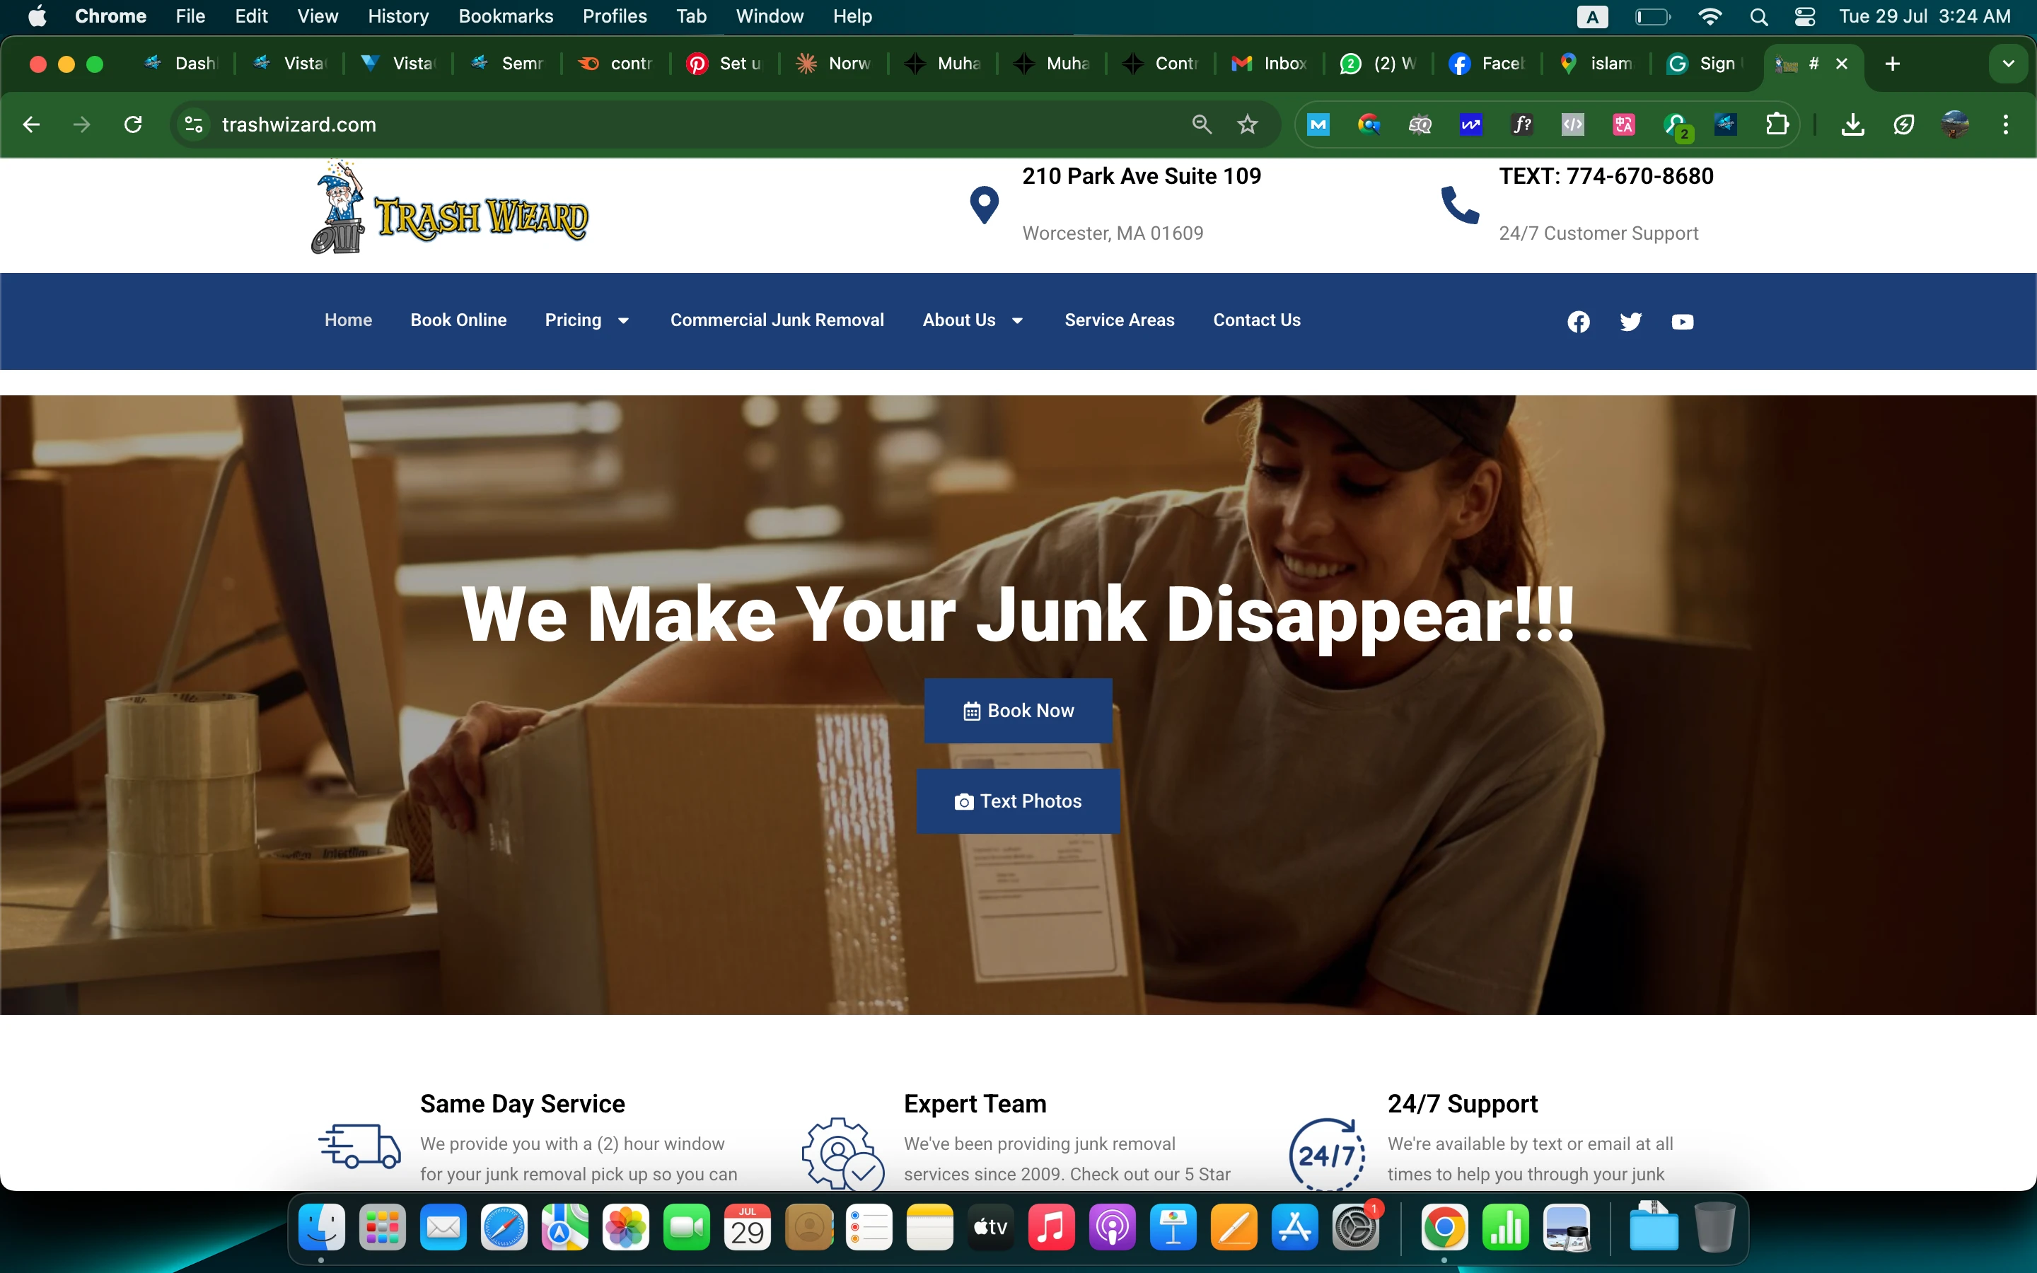2037x1273 pixels.
Task: Open Safari from the dock
Action: (x=504, y=1228)
